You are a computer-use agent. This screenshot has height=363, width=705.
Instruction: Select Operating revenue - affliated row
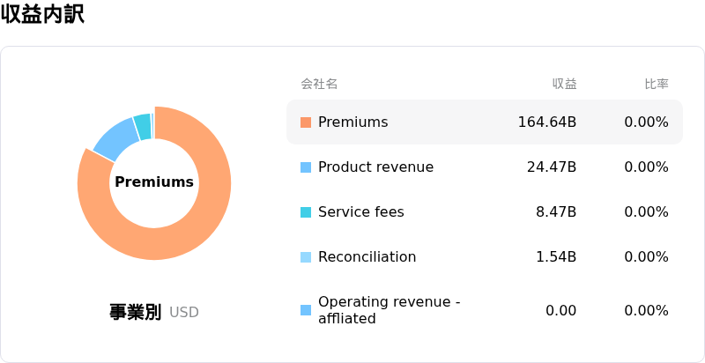click(485, 310)
